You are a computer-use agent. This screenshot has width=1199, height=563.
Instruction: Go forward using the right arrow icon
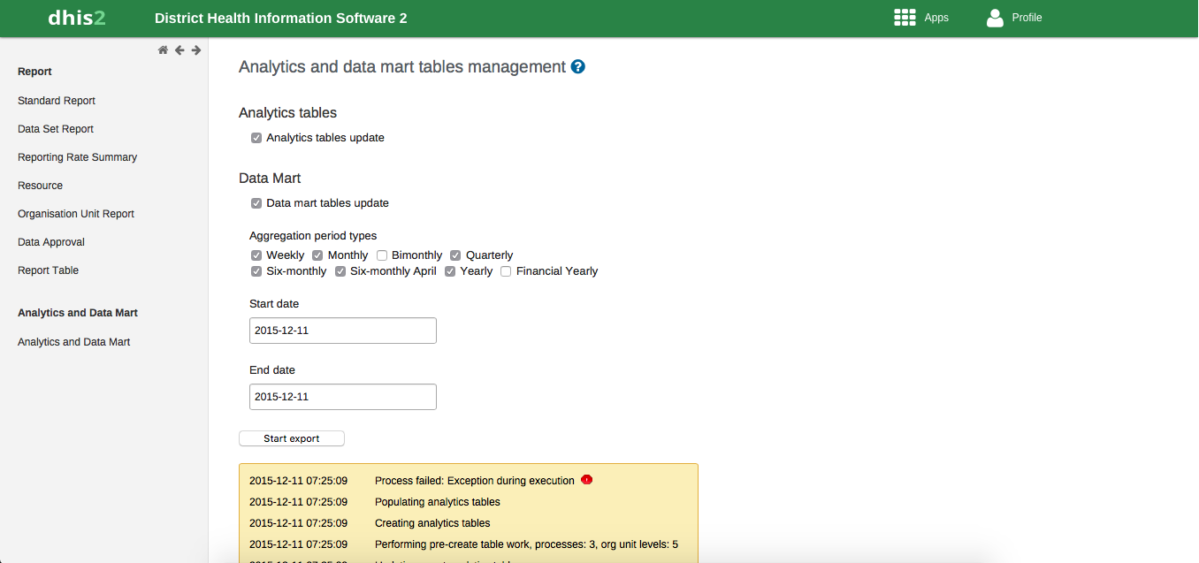tap(196, 50)
